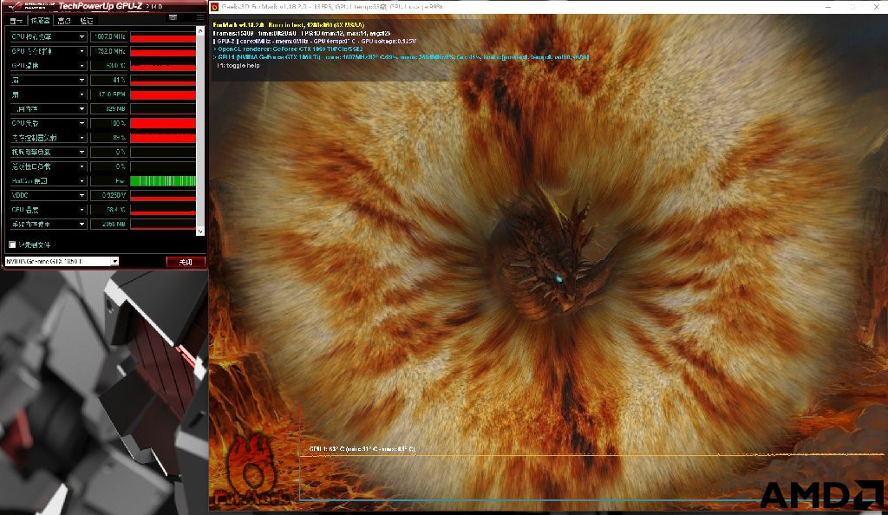Click the 'F1: toggle help' text in FurMark
This screenshot has height=515, width=888.
(238, 66)
